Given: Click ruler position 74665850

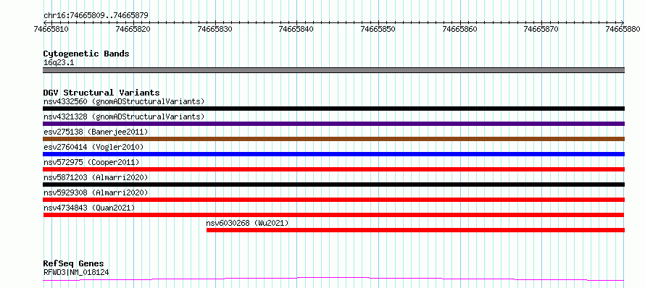Looking at the screenshot, I should tap(378, 29).
